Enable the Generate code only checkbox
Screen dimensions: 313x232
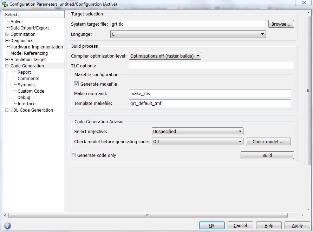pyautogui.click(x=73, y=155)
